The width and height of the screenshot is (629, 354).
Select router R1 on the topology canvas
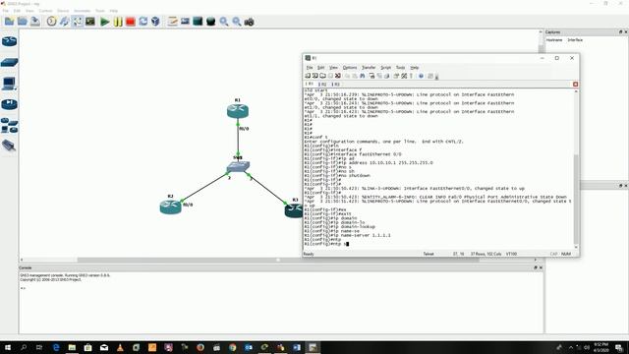[238, 111]
